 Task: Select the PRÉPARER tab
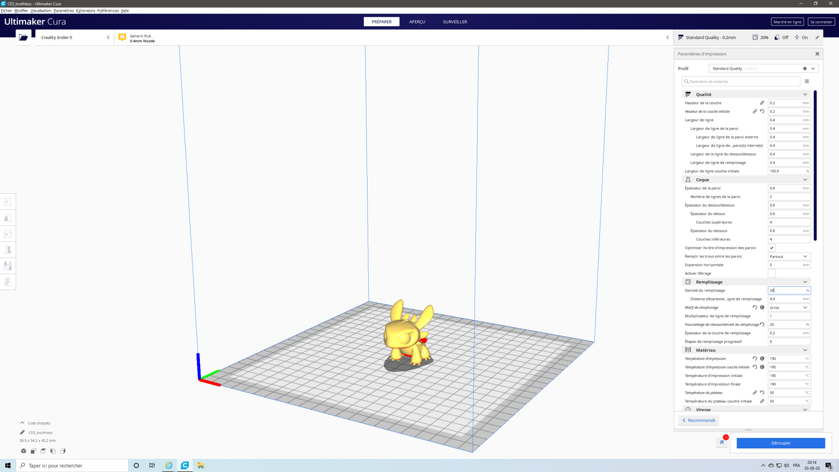pos(381,22)
